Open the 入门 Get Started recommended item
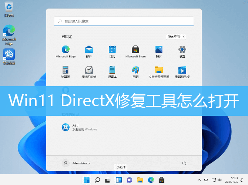 79,127
